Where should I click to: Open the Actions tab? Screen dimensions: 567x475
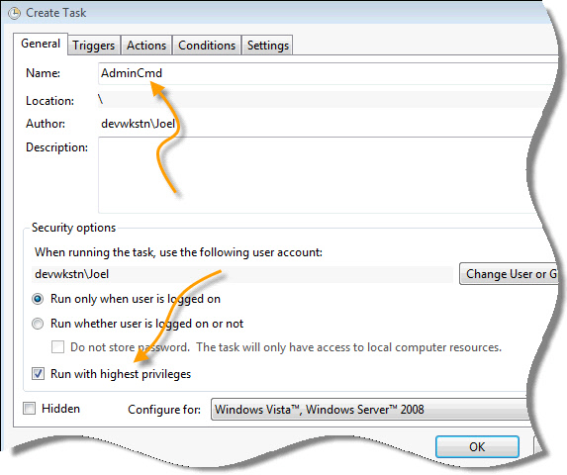coord(146,46)
